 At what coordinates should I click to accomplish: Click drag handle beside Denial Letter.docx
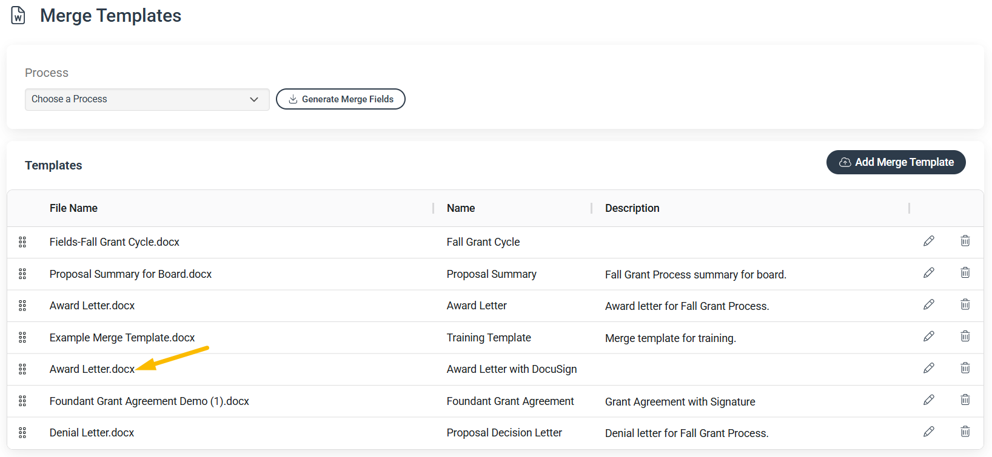pos(22,433)
